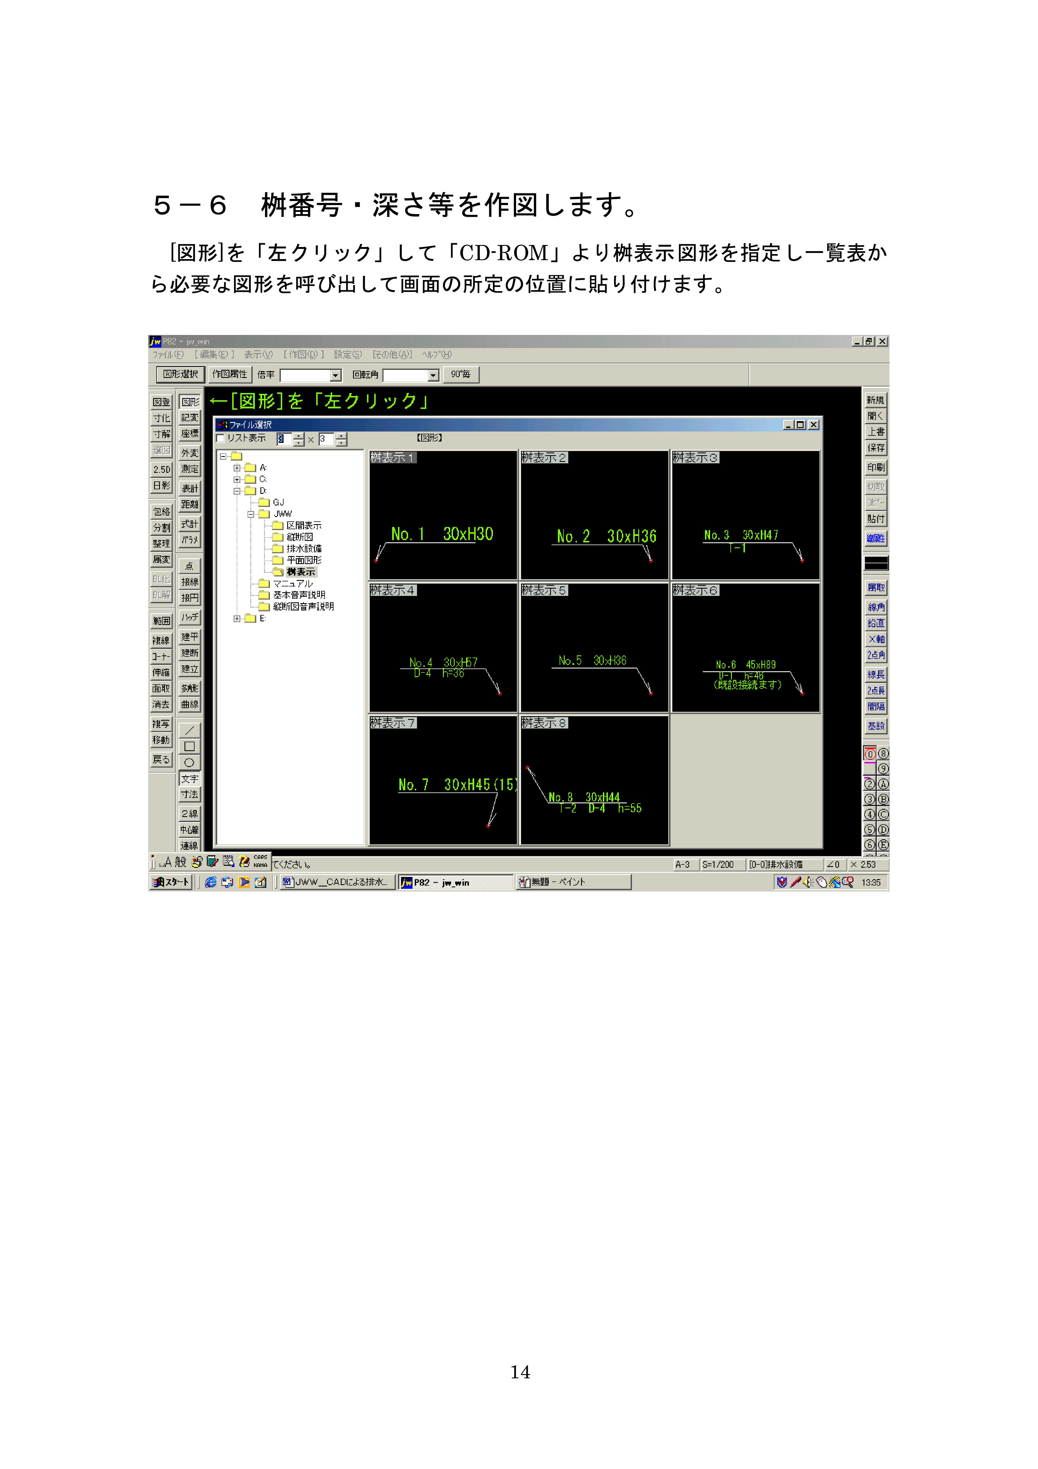Select the rectangle drawing tool (□)

pos(190,746)
